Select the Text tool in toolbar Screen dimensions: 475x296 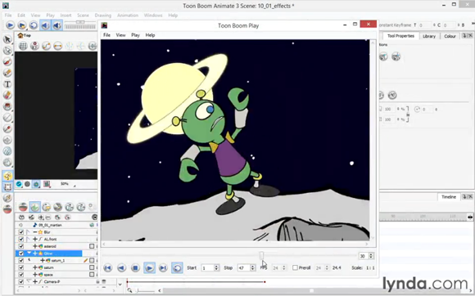(7, 84)
